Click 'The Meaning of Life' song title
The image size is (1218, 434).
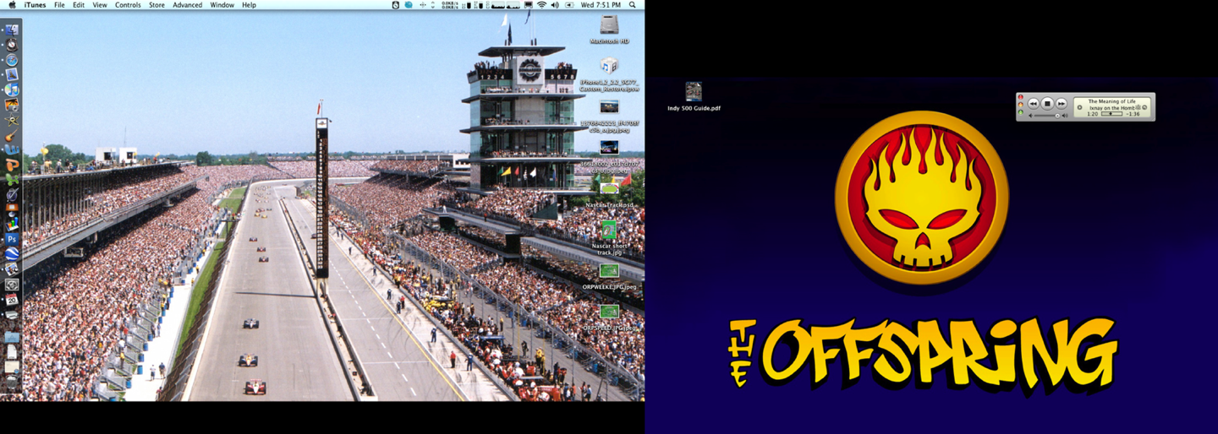tap(1112, 101)
